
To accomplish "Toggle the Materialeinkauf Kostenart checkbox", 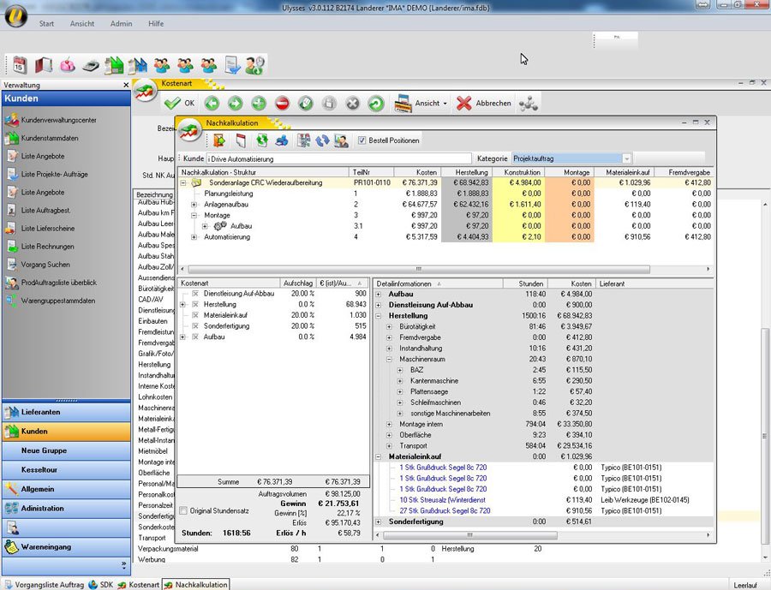I will 195,315.
